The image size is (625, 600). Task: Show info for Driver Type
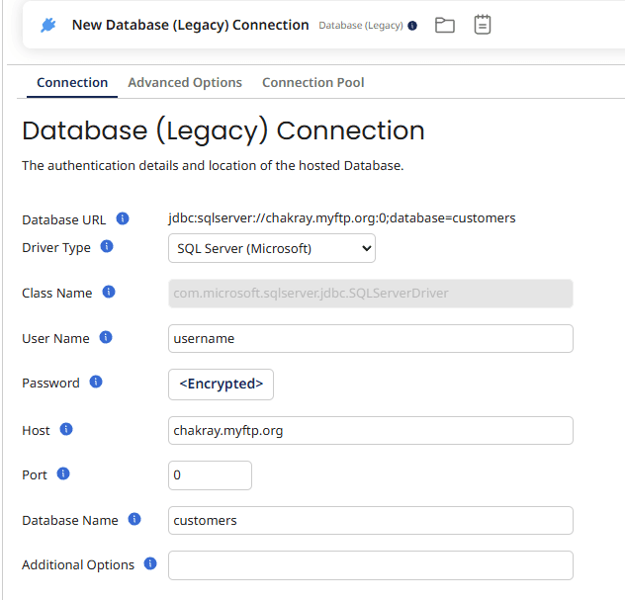(x=107, y=247)
